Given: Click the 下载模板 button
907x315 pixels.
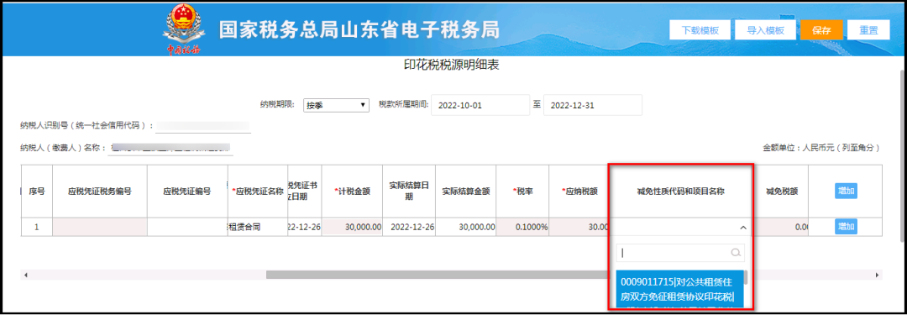Looking at the screenshot, I should 700,30.
